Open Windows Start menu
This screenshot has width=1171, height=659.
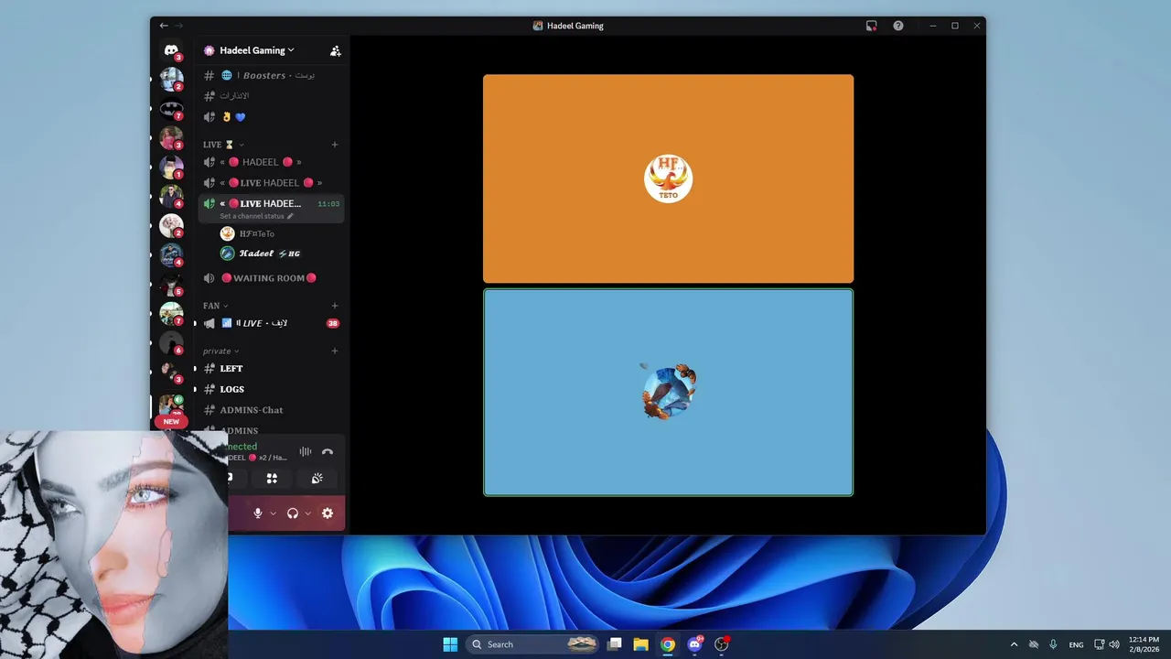(450, 644)
